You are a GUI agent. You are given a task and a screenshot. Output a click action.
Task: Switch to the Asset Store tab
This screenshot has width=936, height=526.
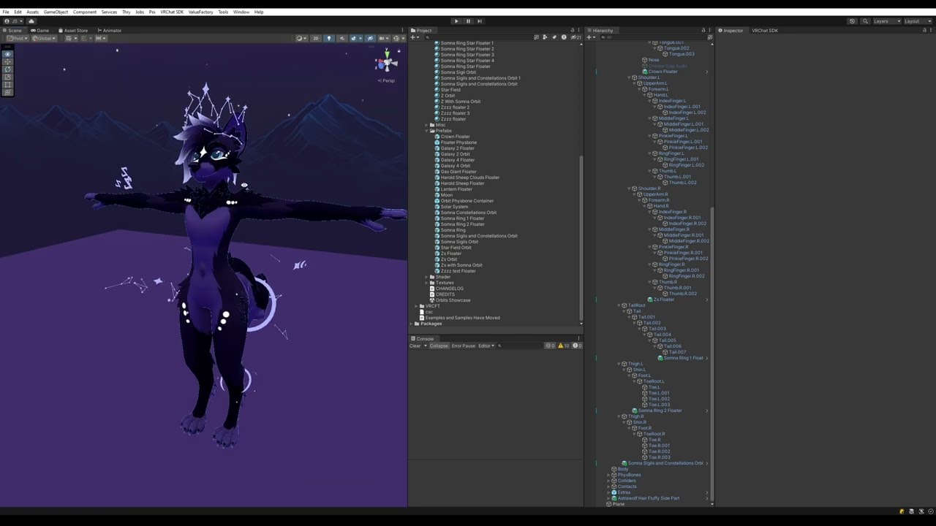(73, 31)
